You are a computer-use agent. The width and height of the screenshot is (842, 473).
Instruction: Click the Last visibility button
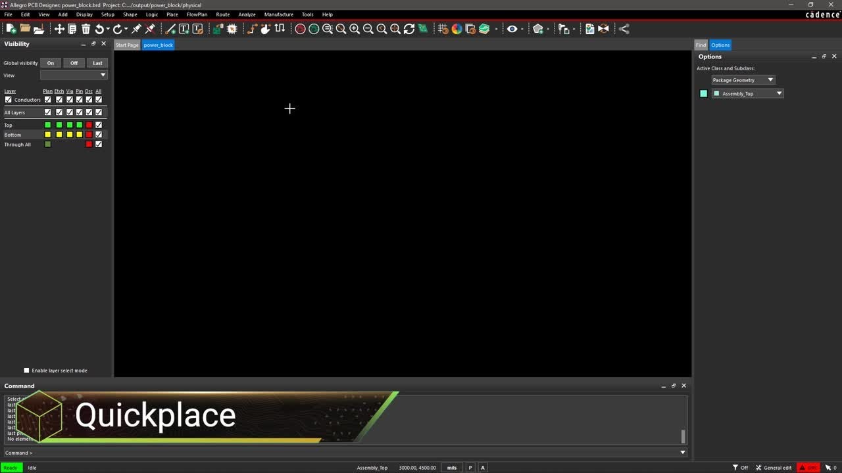click(x=97, y=63)
